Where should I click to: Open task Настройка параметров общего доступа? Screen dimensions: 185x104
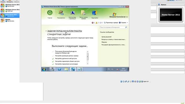tap(67, 61)
